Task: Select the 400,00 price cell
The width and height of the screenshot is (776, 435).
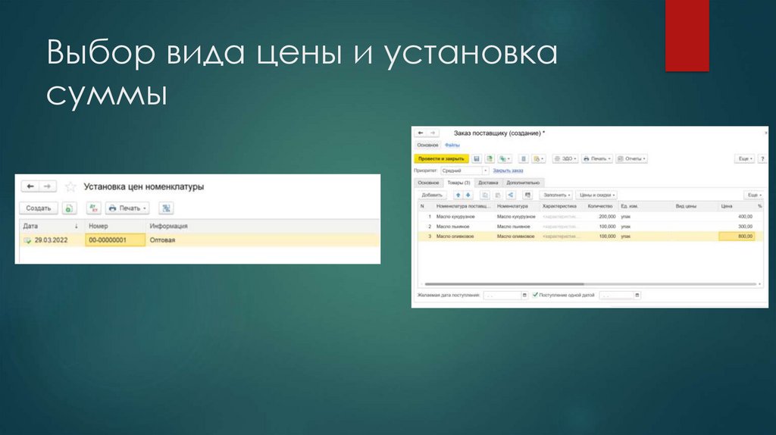Action: tap(745, 217)
